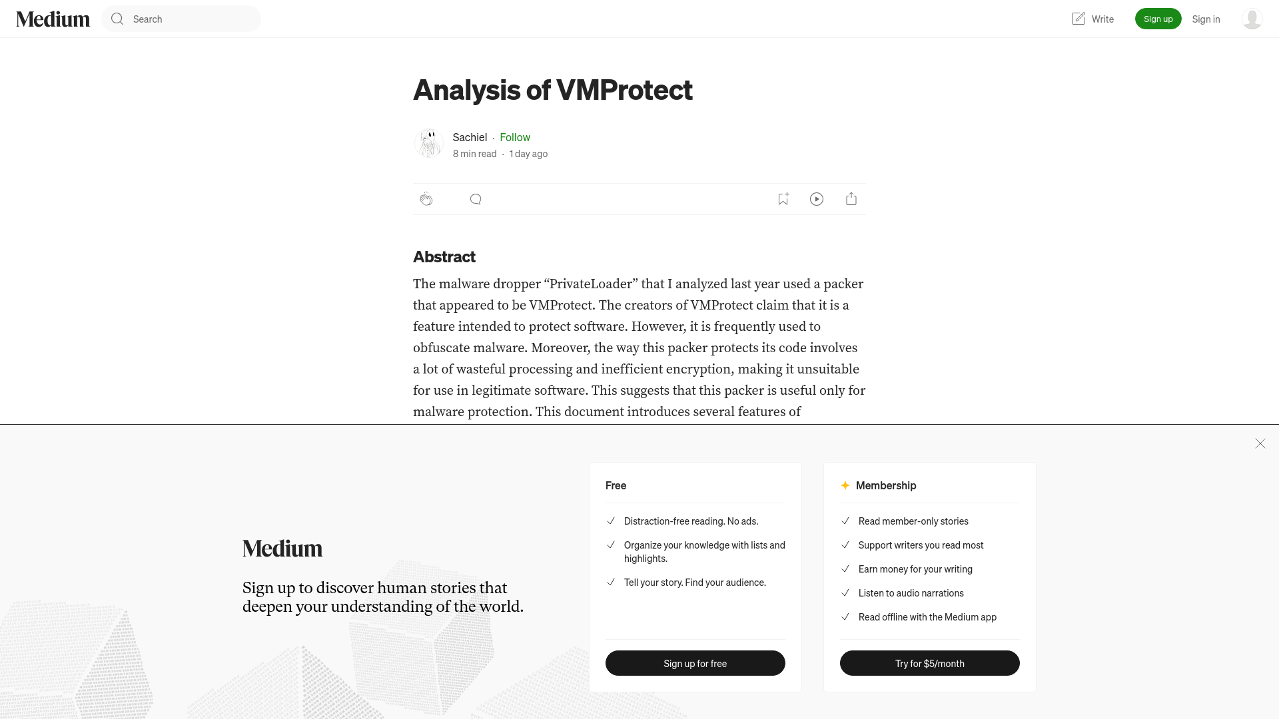Click the user profile avatar icon
Screen dimensions: 1279x719
(1252, 19)
